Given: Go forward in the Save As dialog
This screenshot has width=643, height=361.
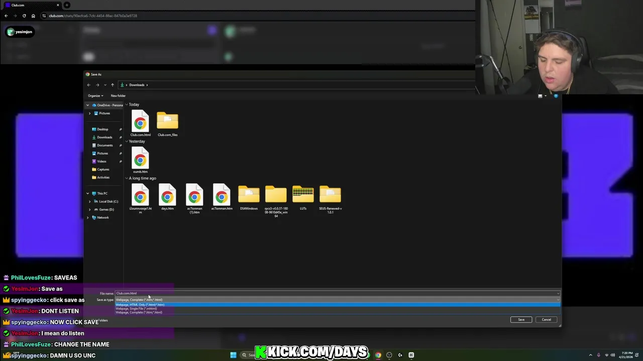Looking at the screenshot, I should click(x=97, y=85).
